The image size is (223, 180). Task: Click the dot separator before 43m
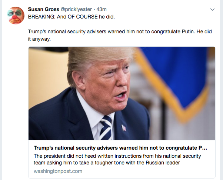[x=94, y=10]
